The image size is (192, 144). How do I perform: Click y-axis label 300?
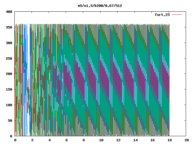[9, 43]
